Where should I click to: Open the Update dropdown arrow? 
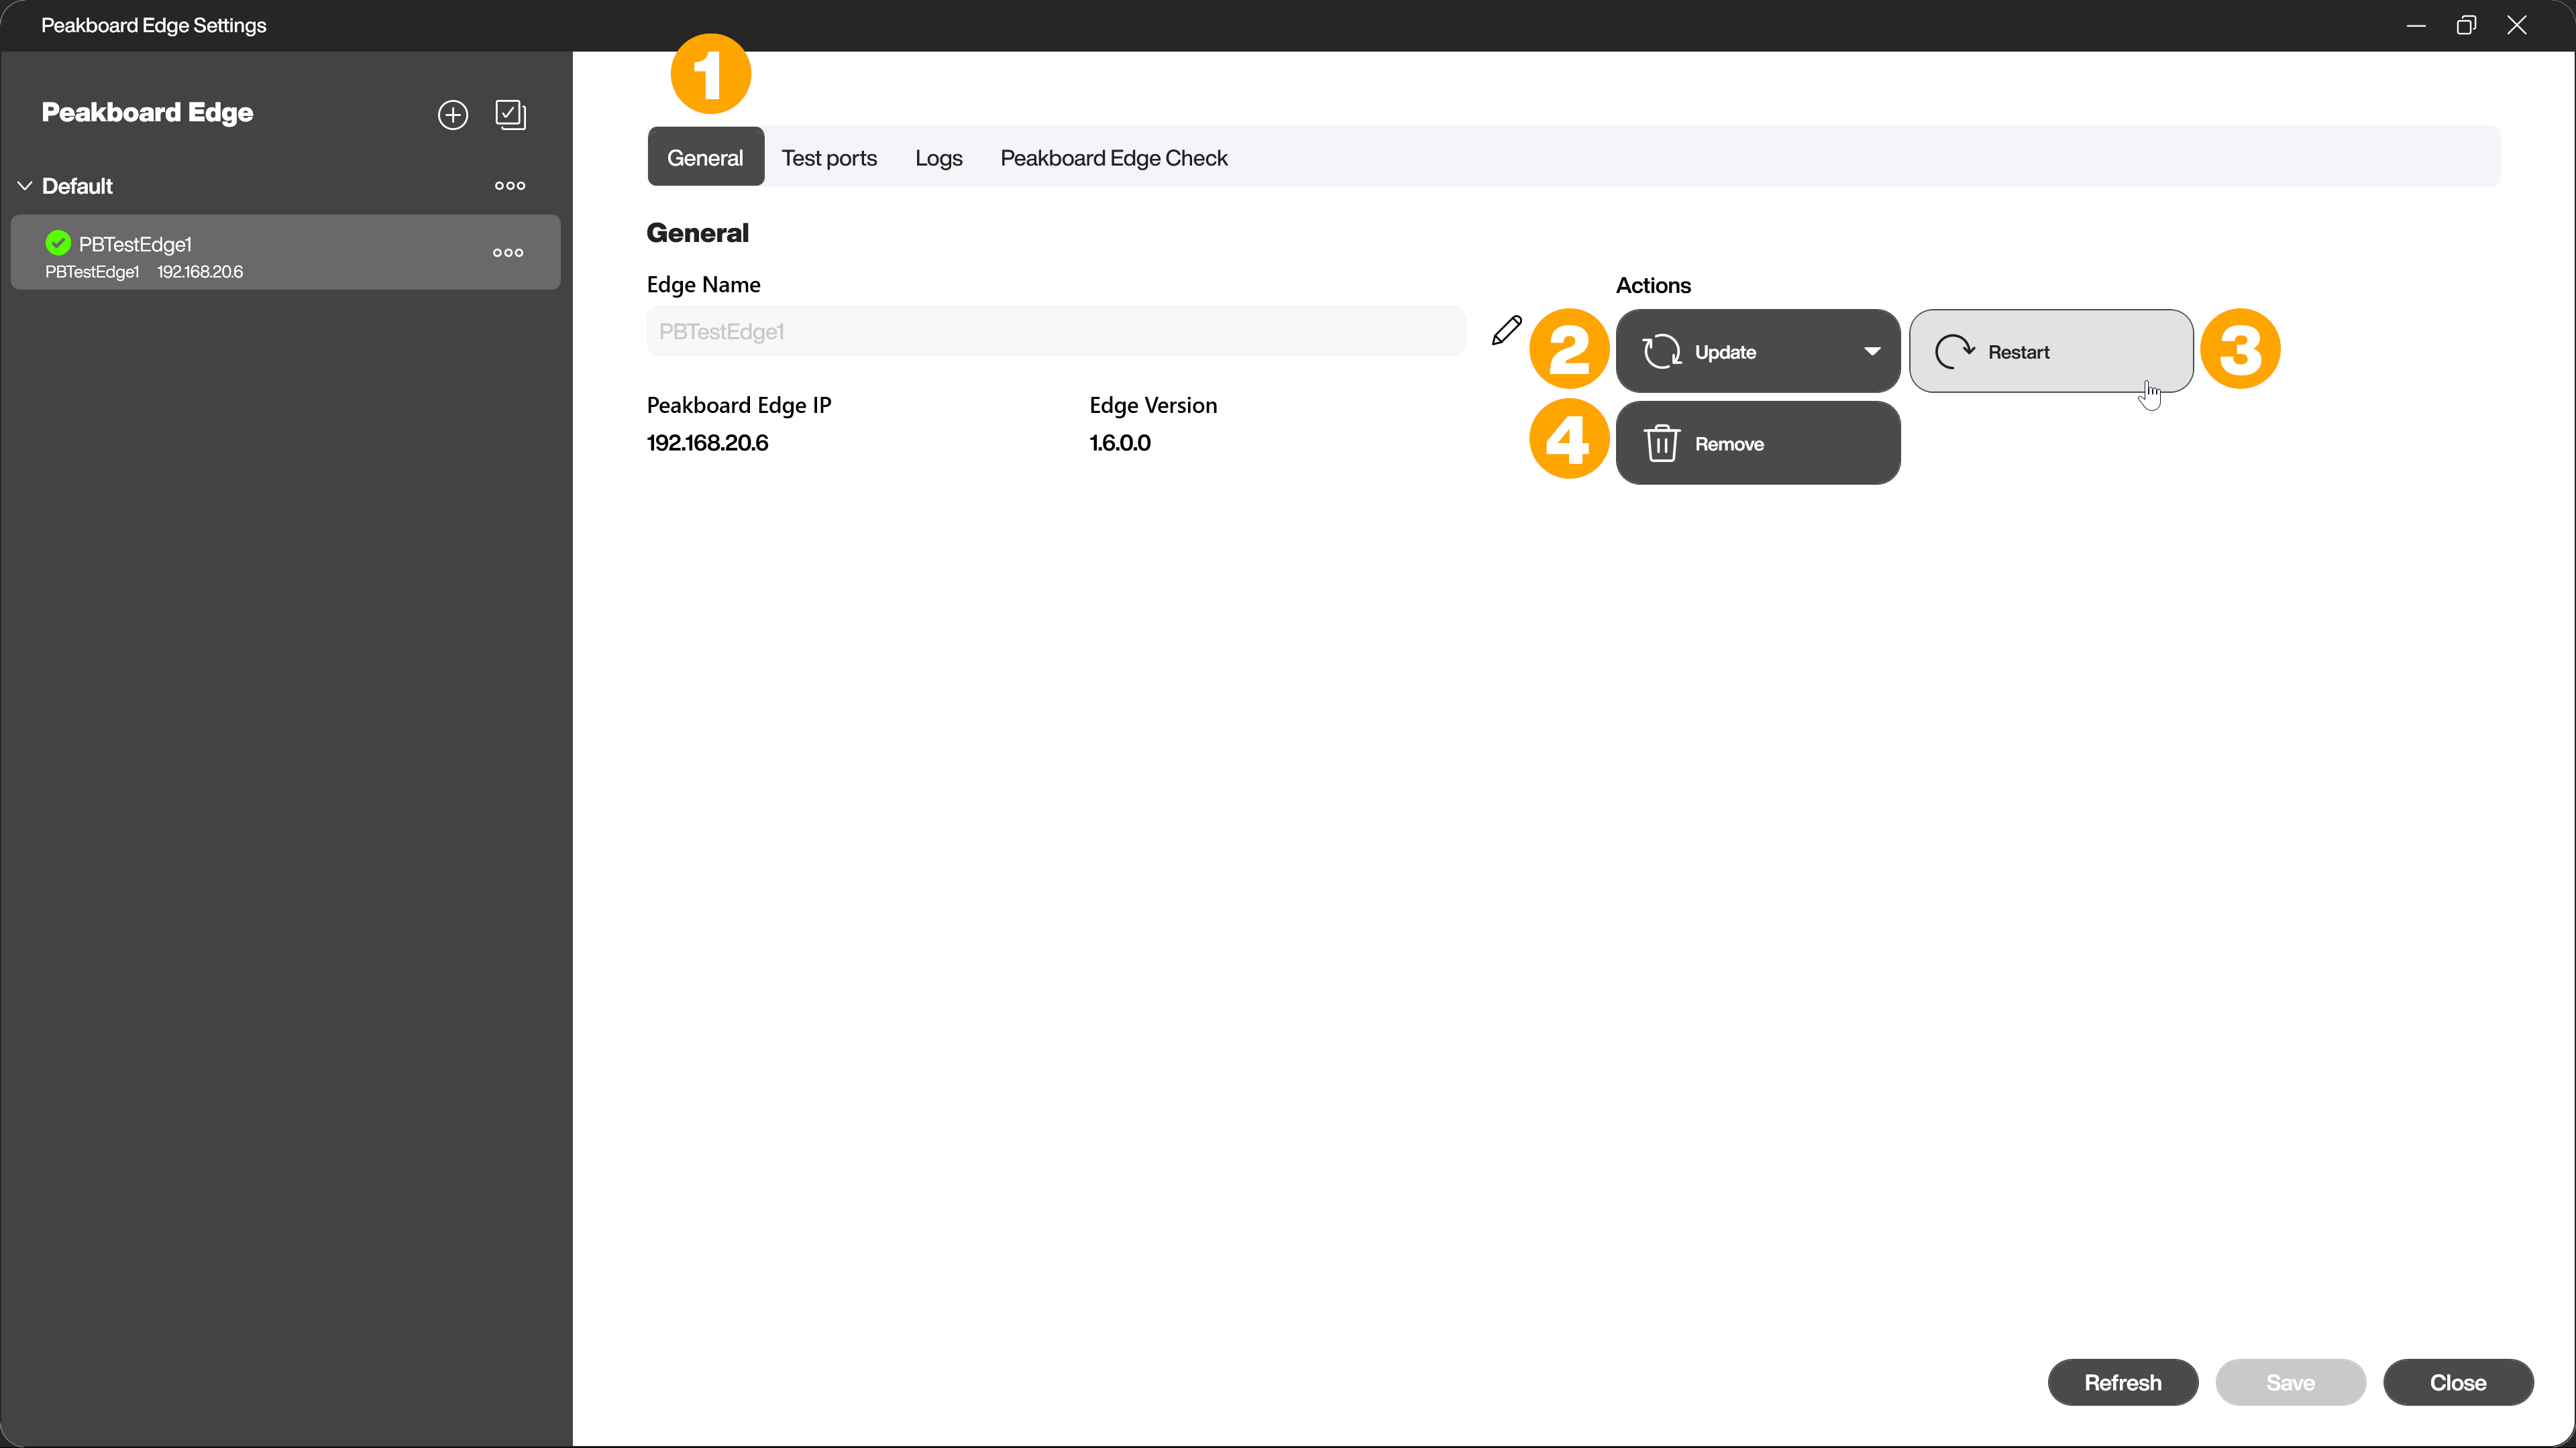point(1872,351)
